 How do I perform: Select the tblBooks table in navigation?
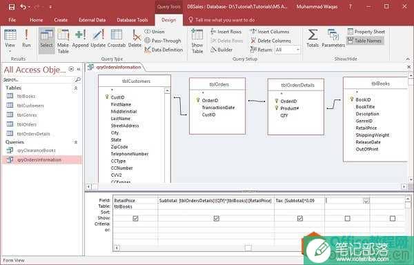(x=26, y=96)
